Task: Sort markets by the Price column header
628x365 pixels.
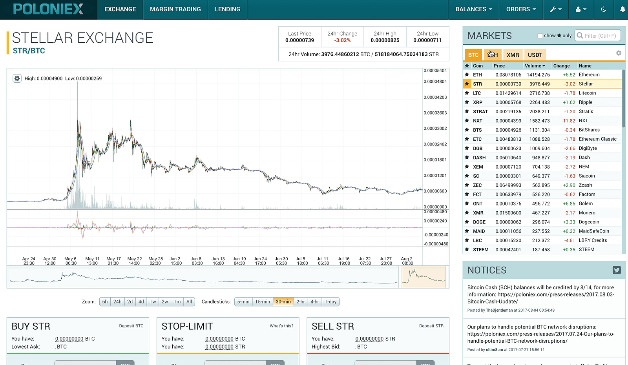Action: click(499, 66)
